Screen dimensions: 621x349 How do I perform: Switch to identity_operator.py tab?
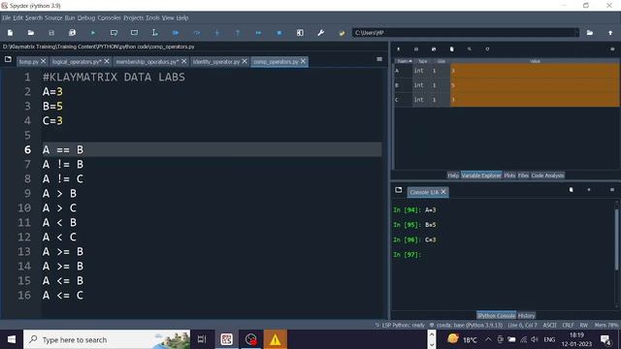click(216, 62)
